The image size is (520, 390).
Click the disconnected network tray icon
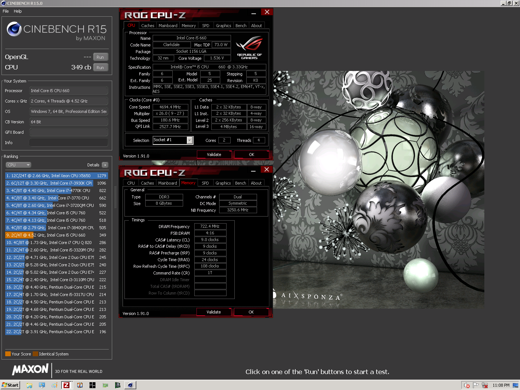coord(484,385)
